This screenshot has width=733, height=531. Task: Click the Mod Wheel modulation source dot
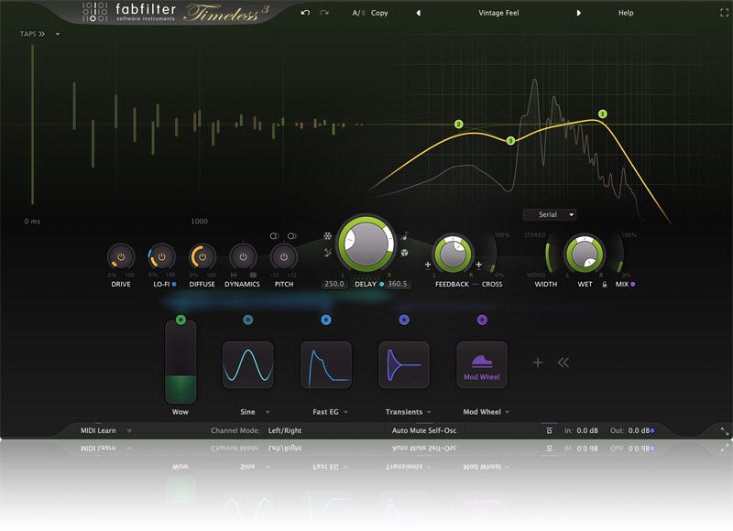tap(482, 320)
